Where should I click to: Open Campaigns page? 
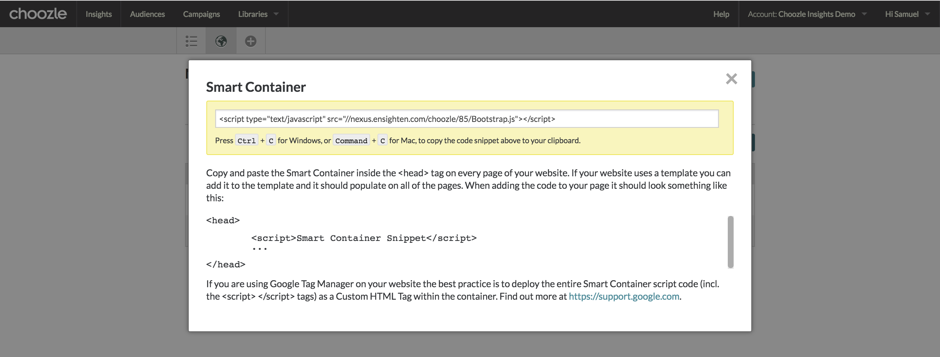(201, 14)
